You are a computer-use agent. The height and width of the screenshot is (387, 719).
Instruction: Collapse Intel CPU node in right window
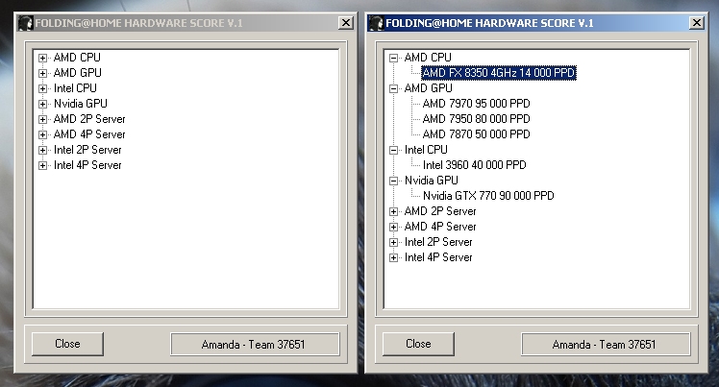(393, 150)
